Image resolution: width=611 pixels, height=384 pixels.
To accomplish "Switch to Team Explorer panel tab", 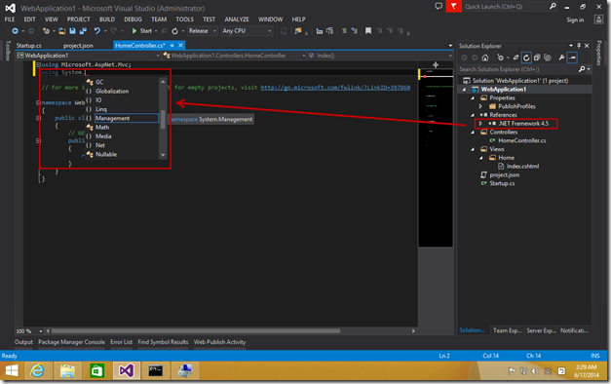I will 507,330.
